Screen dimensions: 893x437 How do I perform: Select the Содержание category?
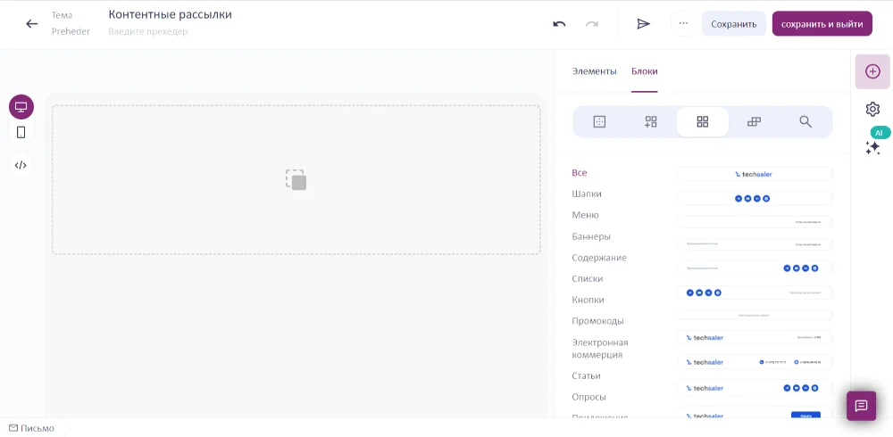tap(599, 257)
